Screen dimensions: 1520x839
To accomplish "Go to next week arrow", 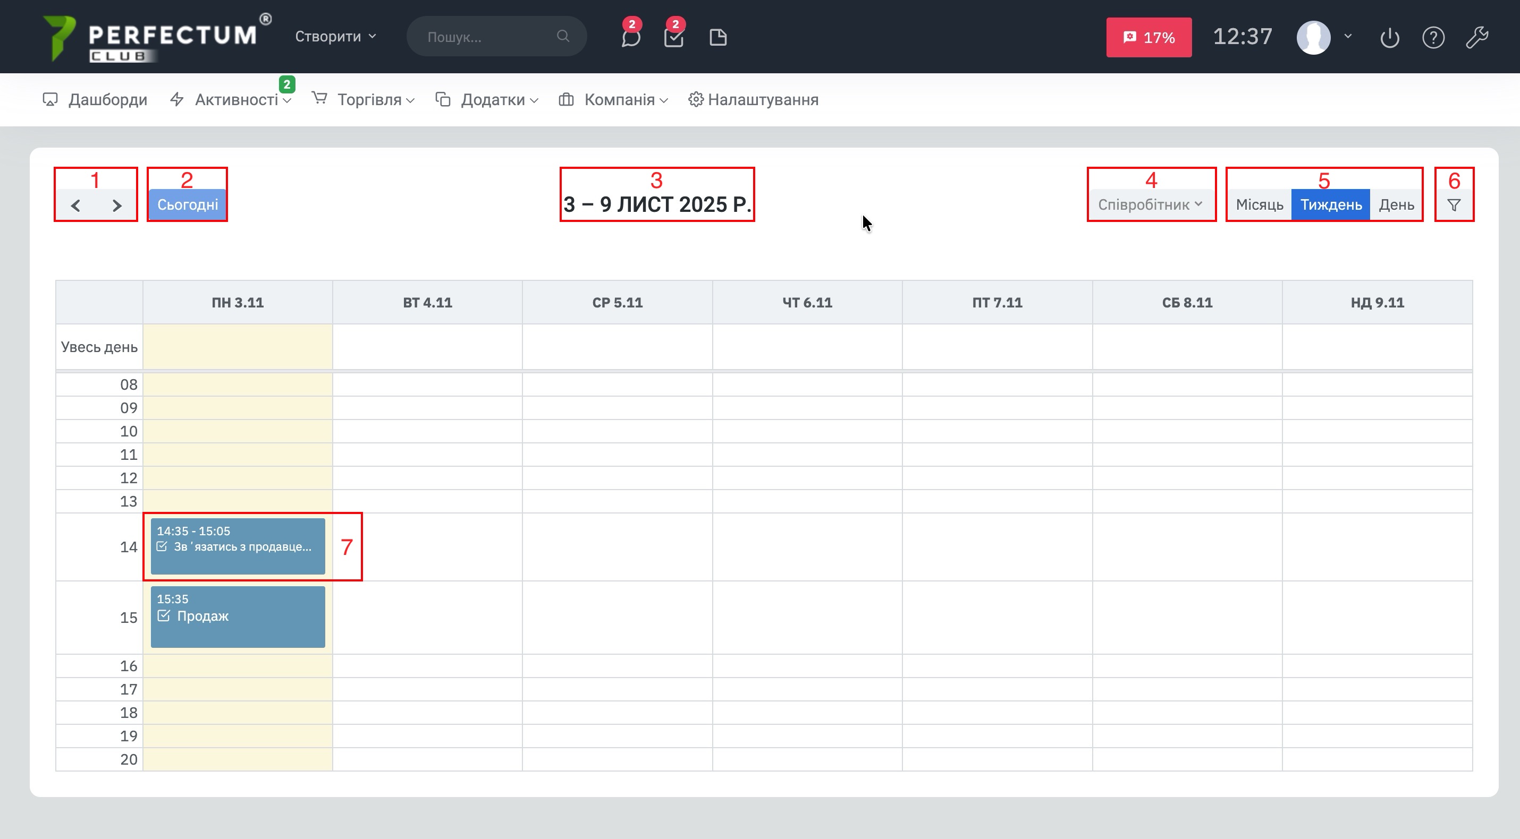I will coord(117,206).
